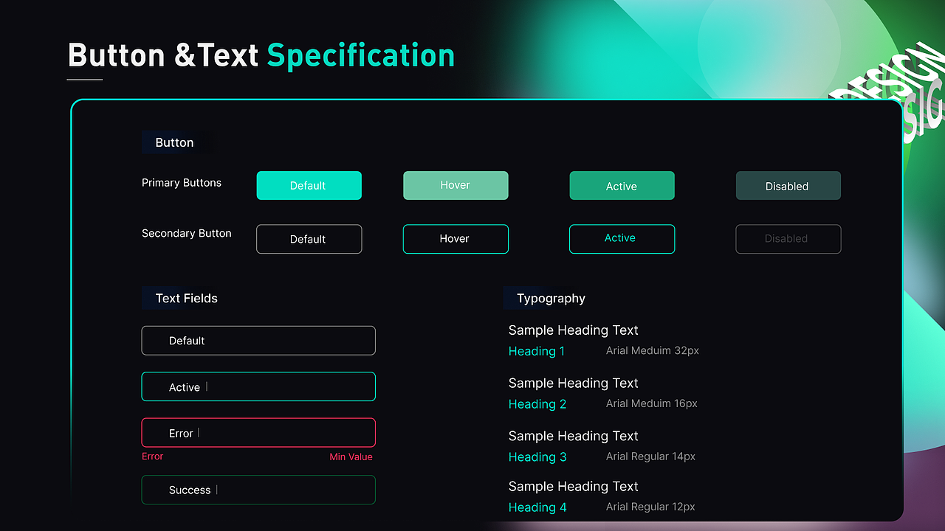Select the Button section label

coord(175,142)
